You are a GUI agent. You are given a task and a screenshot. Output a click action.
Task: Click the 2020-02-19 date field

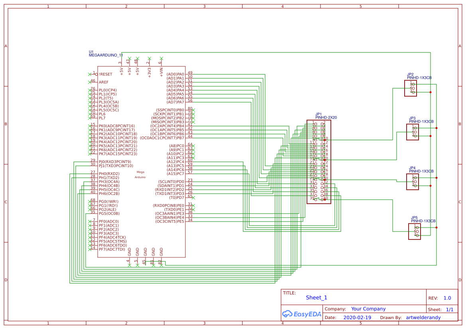[356, 317]
